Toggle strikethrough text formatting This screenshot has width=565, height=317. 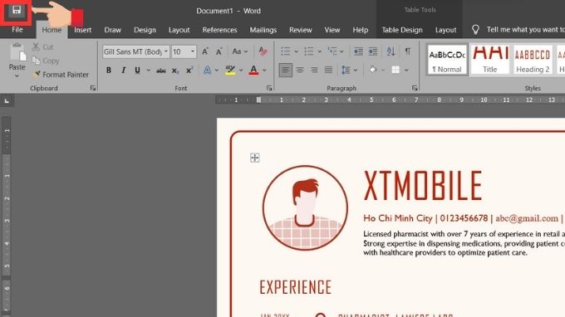(x=161, y=71)
